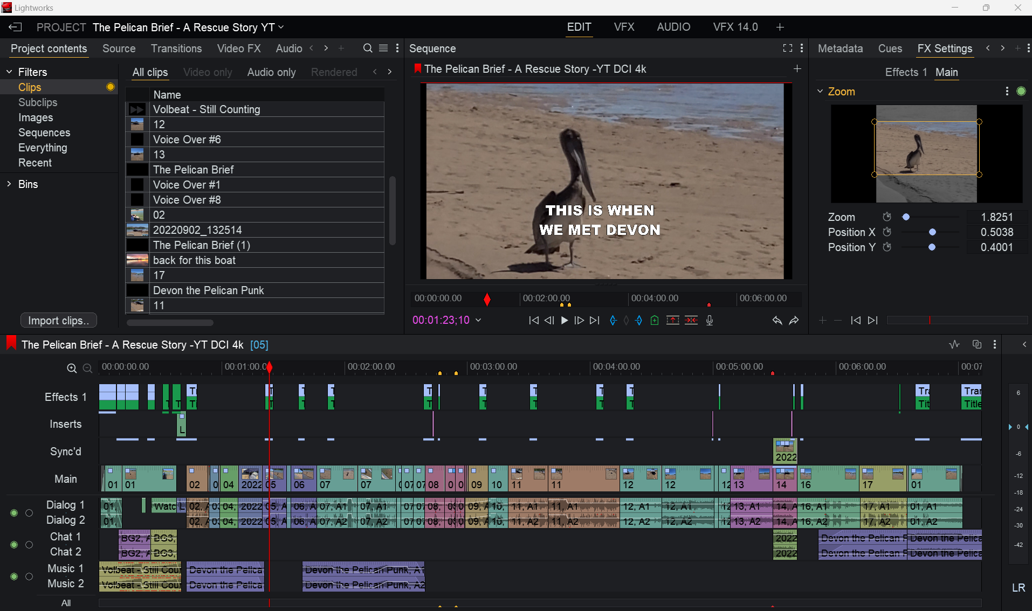The width and height of the screenshot is (1032, 611).
Task: Switch to the VFX workspace tab
Action: click(624, 27)
